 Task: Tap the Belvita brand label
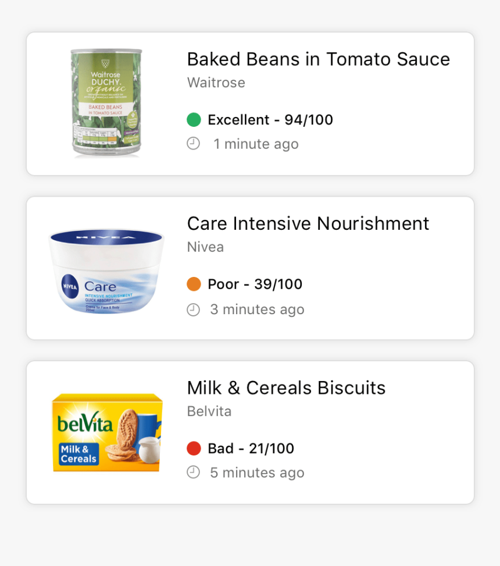click(x=209, y=411)
